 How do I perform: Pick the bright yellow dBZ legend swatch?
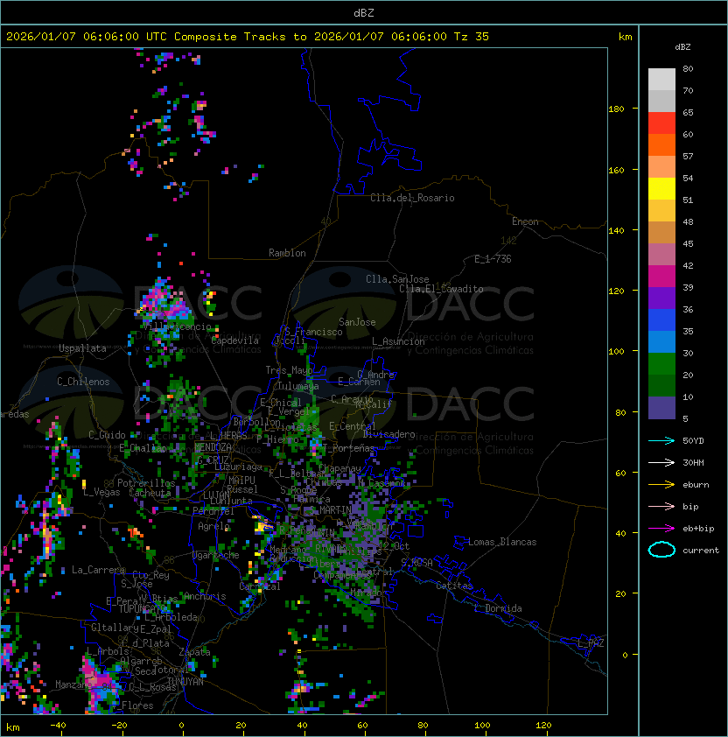pyautogui.click(x=661, y=188)
